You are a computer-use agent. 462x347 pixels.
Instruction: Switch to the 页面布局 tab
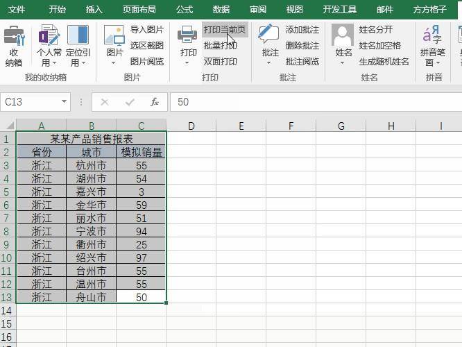[139, 10]
